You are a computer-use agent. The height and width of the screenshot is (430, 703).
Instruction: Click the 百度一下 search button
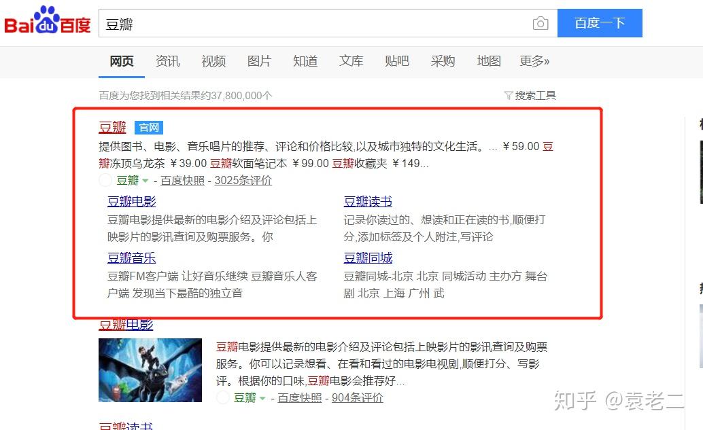[x=600, y=23]
